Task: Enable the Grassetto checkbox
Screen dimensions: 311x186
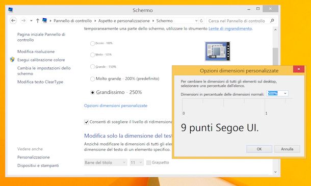Action: [x=148, y=163]
